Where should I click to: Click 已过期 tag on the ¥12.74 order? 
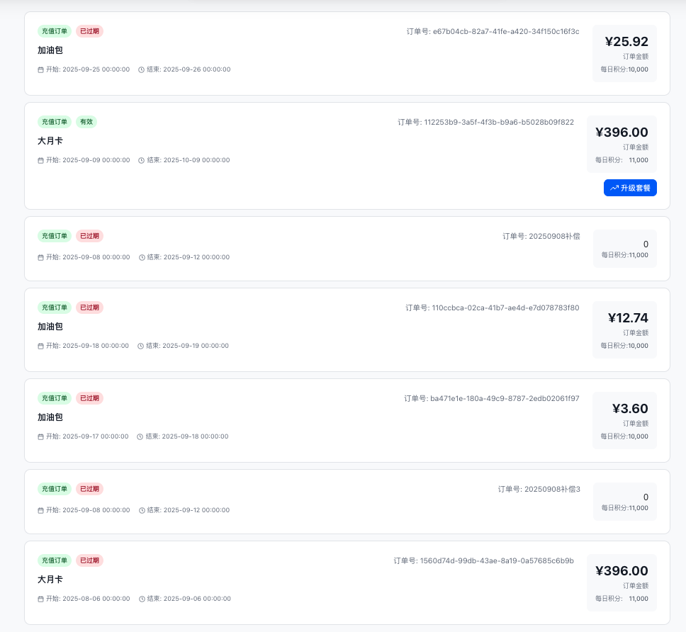89,307
